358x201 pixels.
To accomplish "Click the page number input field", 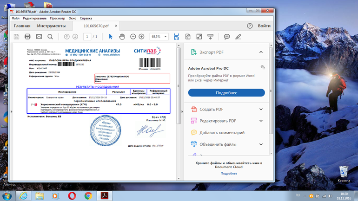I will coord(87,36).
